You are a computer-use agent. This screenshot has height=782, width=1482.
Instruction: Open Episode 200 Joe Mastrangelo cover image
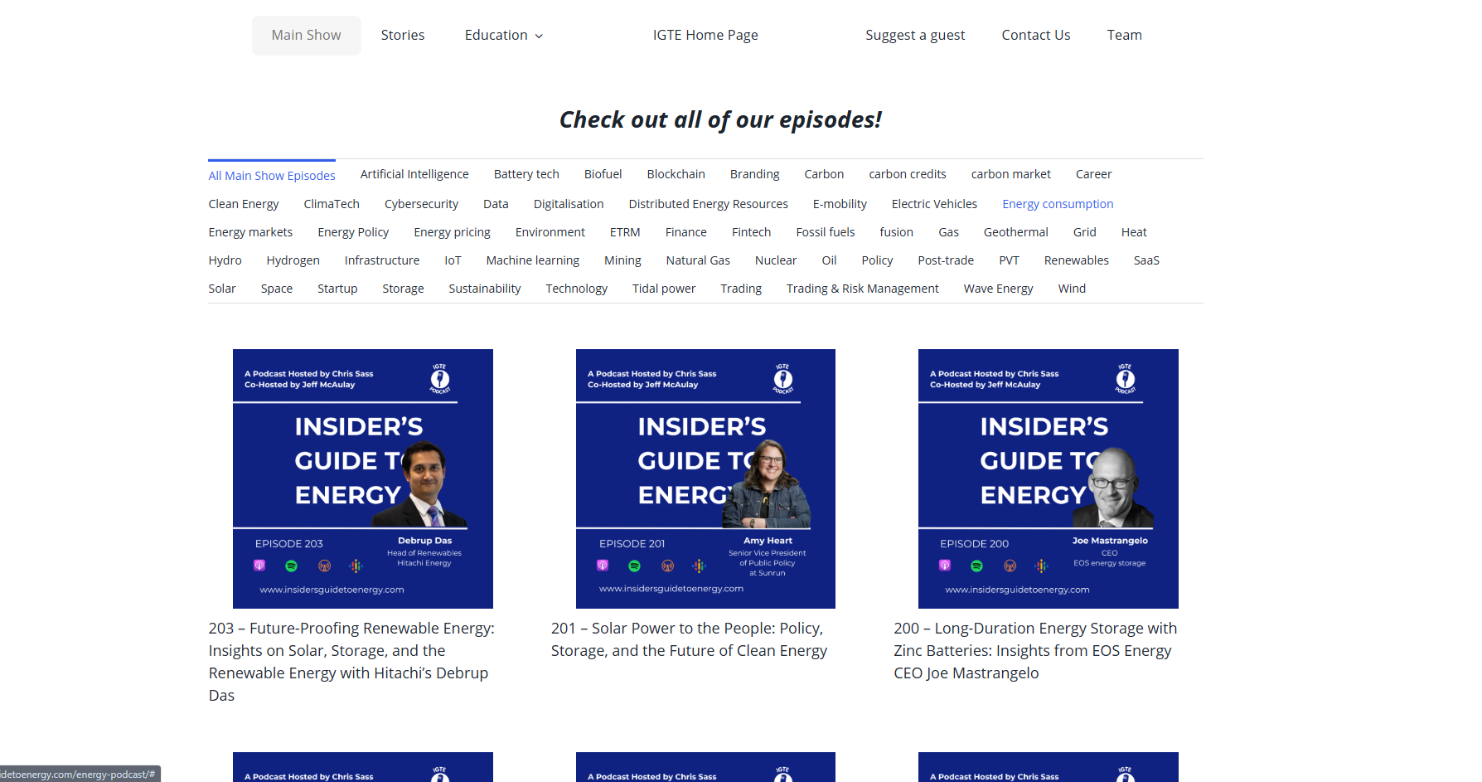click(1049, 478)
